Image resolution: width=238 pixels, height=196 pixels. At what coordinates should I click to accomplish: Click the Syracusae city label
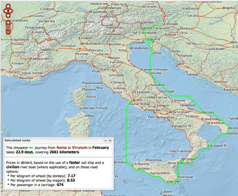pyautogui.click(x=186, y=177)
